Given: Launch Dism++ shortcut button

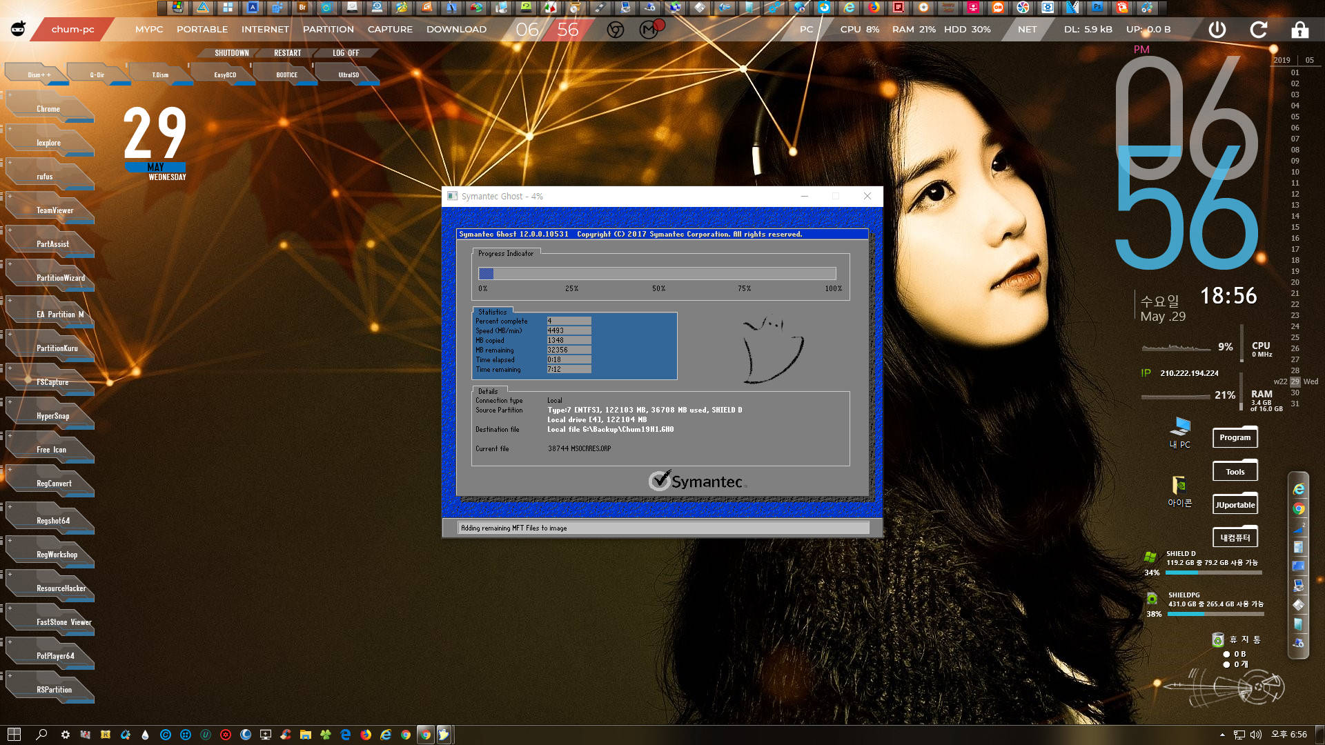Looking at the screenshot, I should click(39, 74).
